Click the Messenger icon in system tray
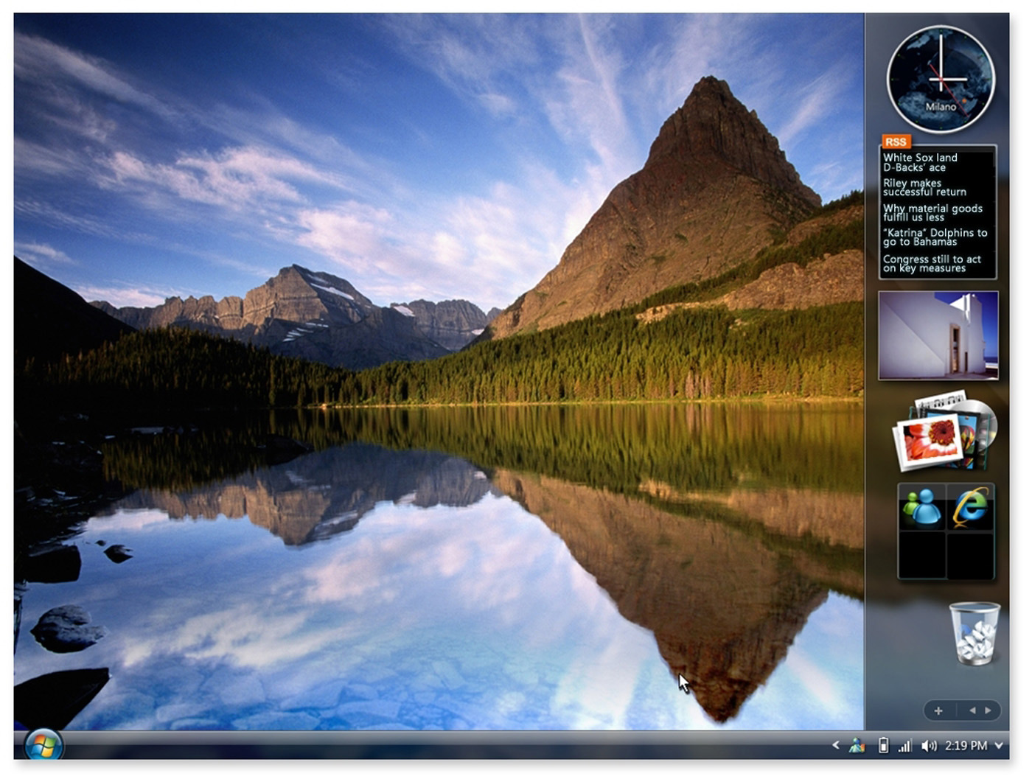This screenshot has width=1032, height=779. (x=857, y=746)
